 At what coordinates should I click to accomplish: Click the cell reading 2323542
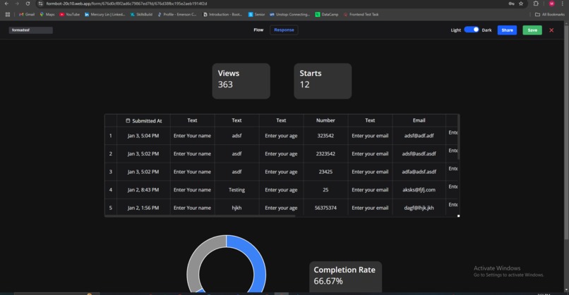325,153
